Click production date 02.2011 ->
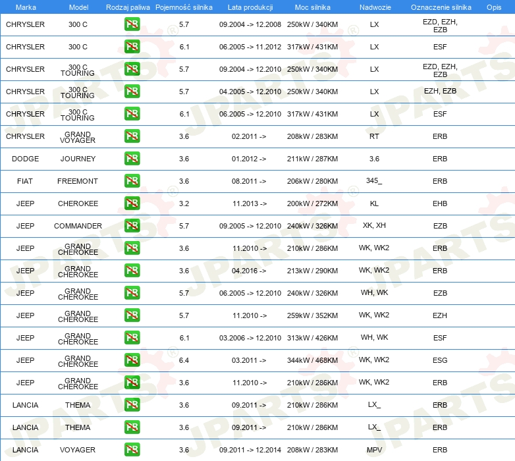The height and width of the screenshot is (461, 515). [x=249, y=136]
